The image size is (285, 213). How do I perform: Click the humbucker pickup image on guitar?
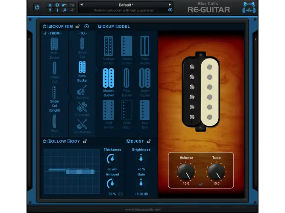click(x=201, y=92)
